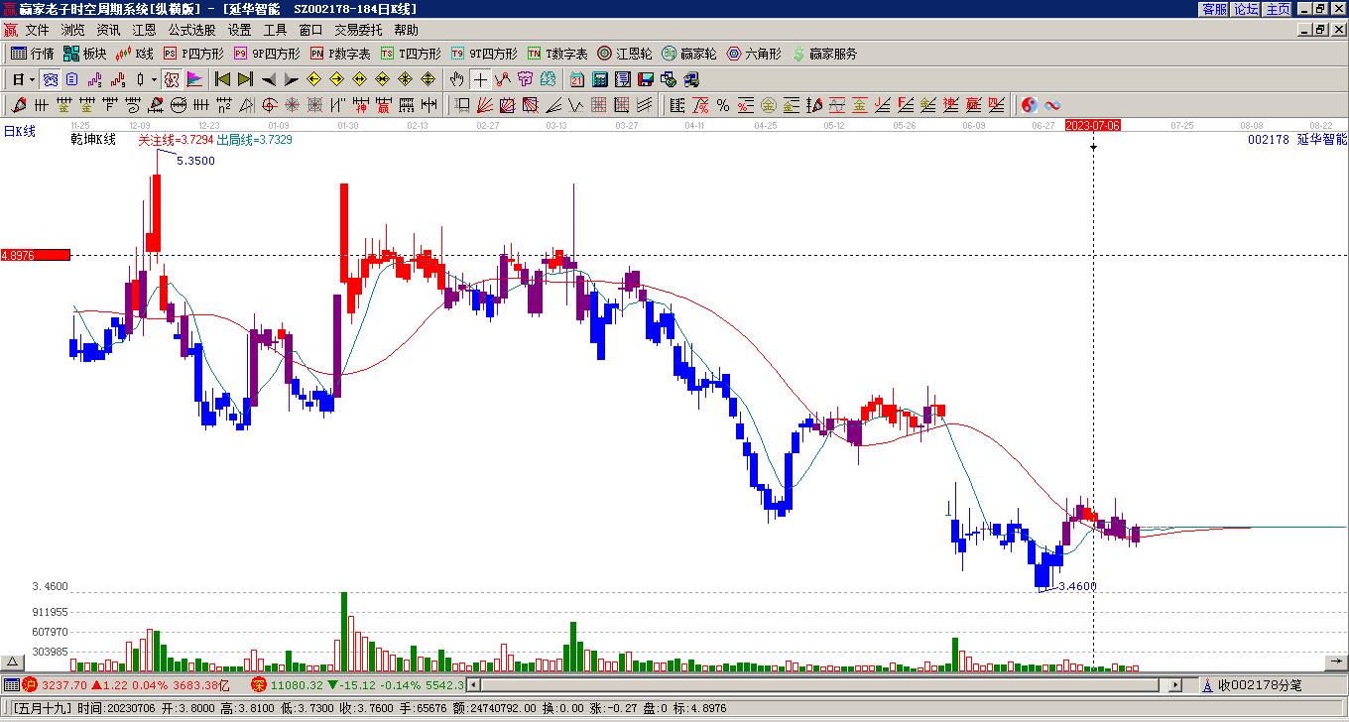The image size is (1349, 722).
Task: Select the red fan lines drawing tool
Action: coord(485,105)
